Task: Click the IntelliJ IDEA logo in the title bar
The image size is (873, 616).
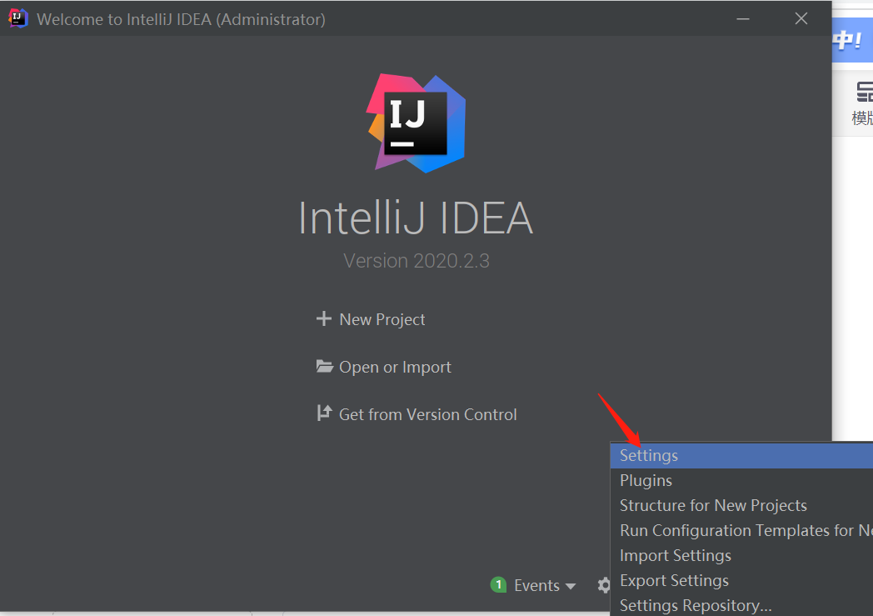Action: (17, 18)
